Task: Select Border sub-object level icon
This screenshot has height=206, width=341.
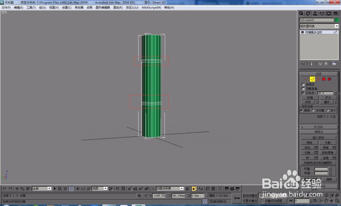Action: [x=318, y=79]
